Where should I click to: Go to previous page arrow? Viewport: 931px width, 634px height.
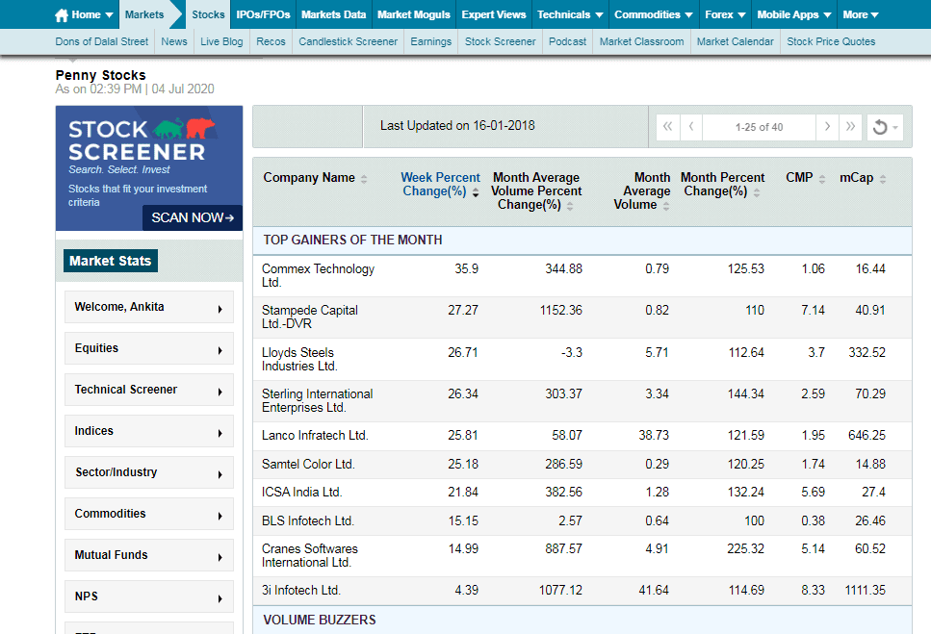[691, 127]
